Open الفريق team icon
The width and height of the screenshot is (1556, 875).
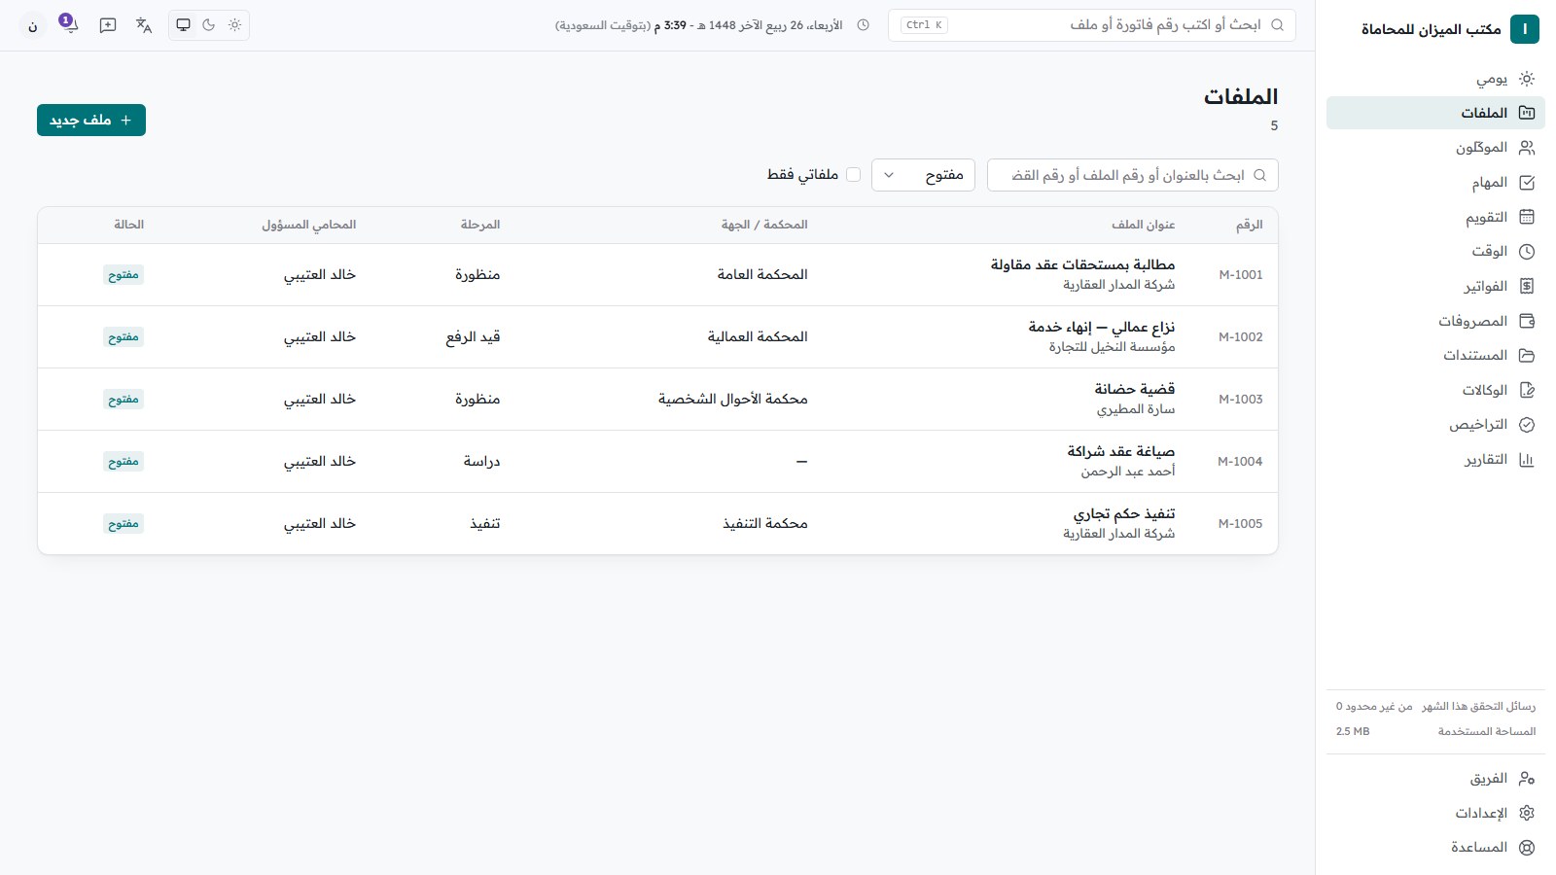click(x=1527, y=779)
